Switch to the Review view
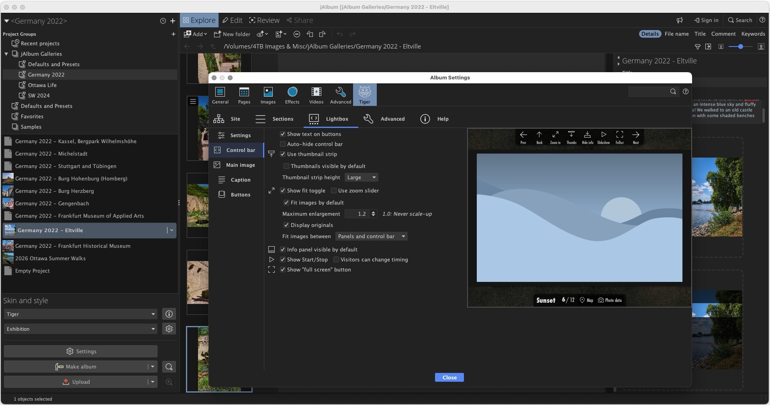This screenshot has height=405, width=770. coord(264,20)
